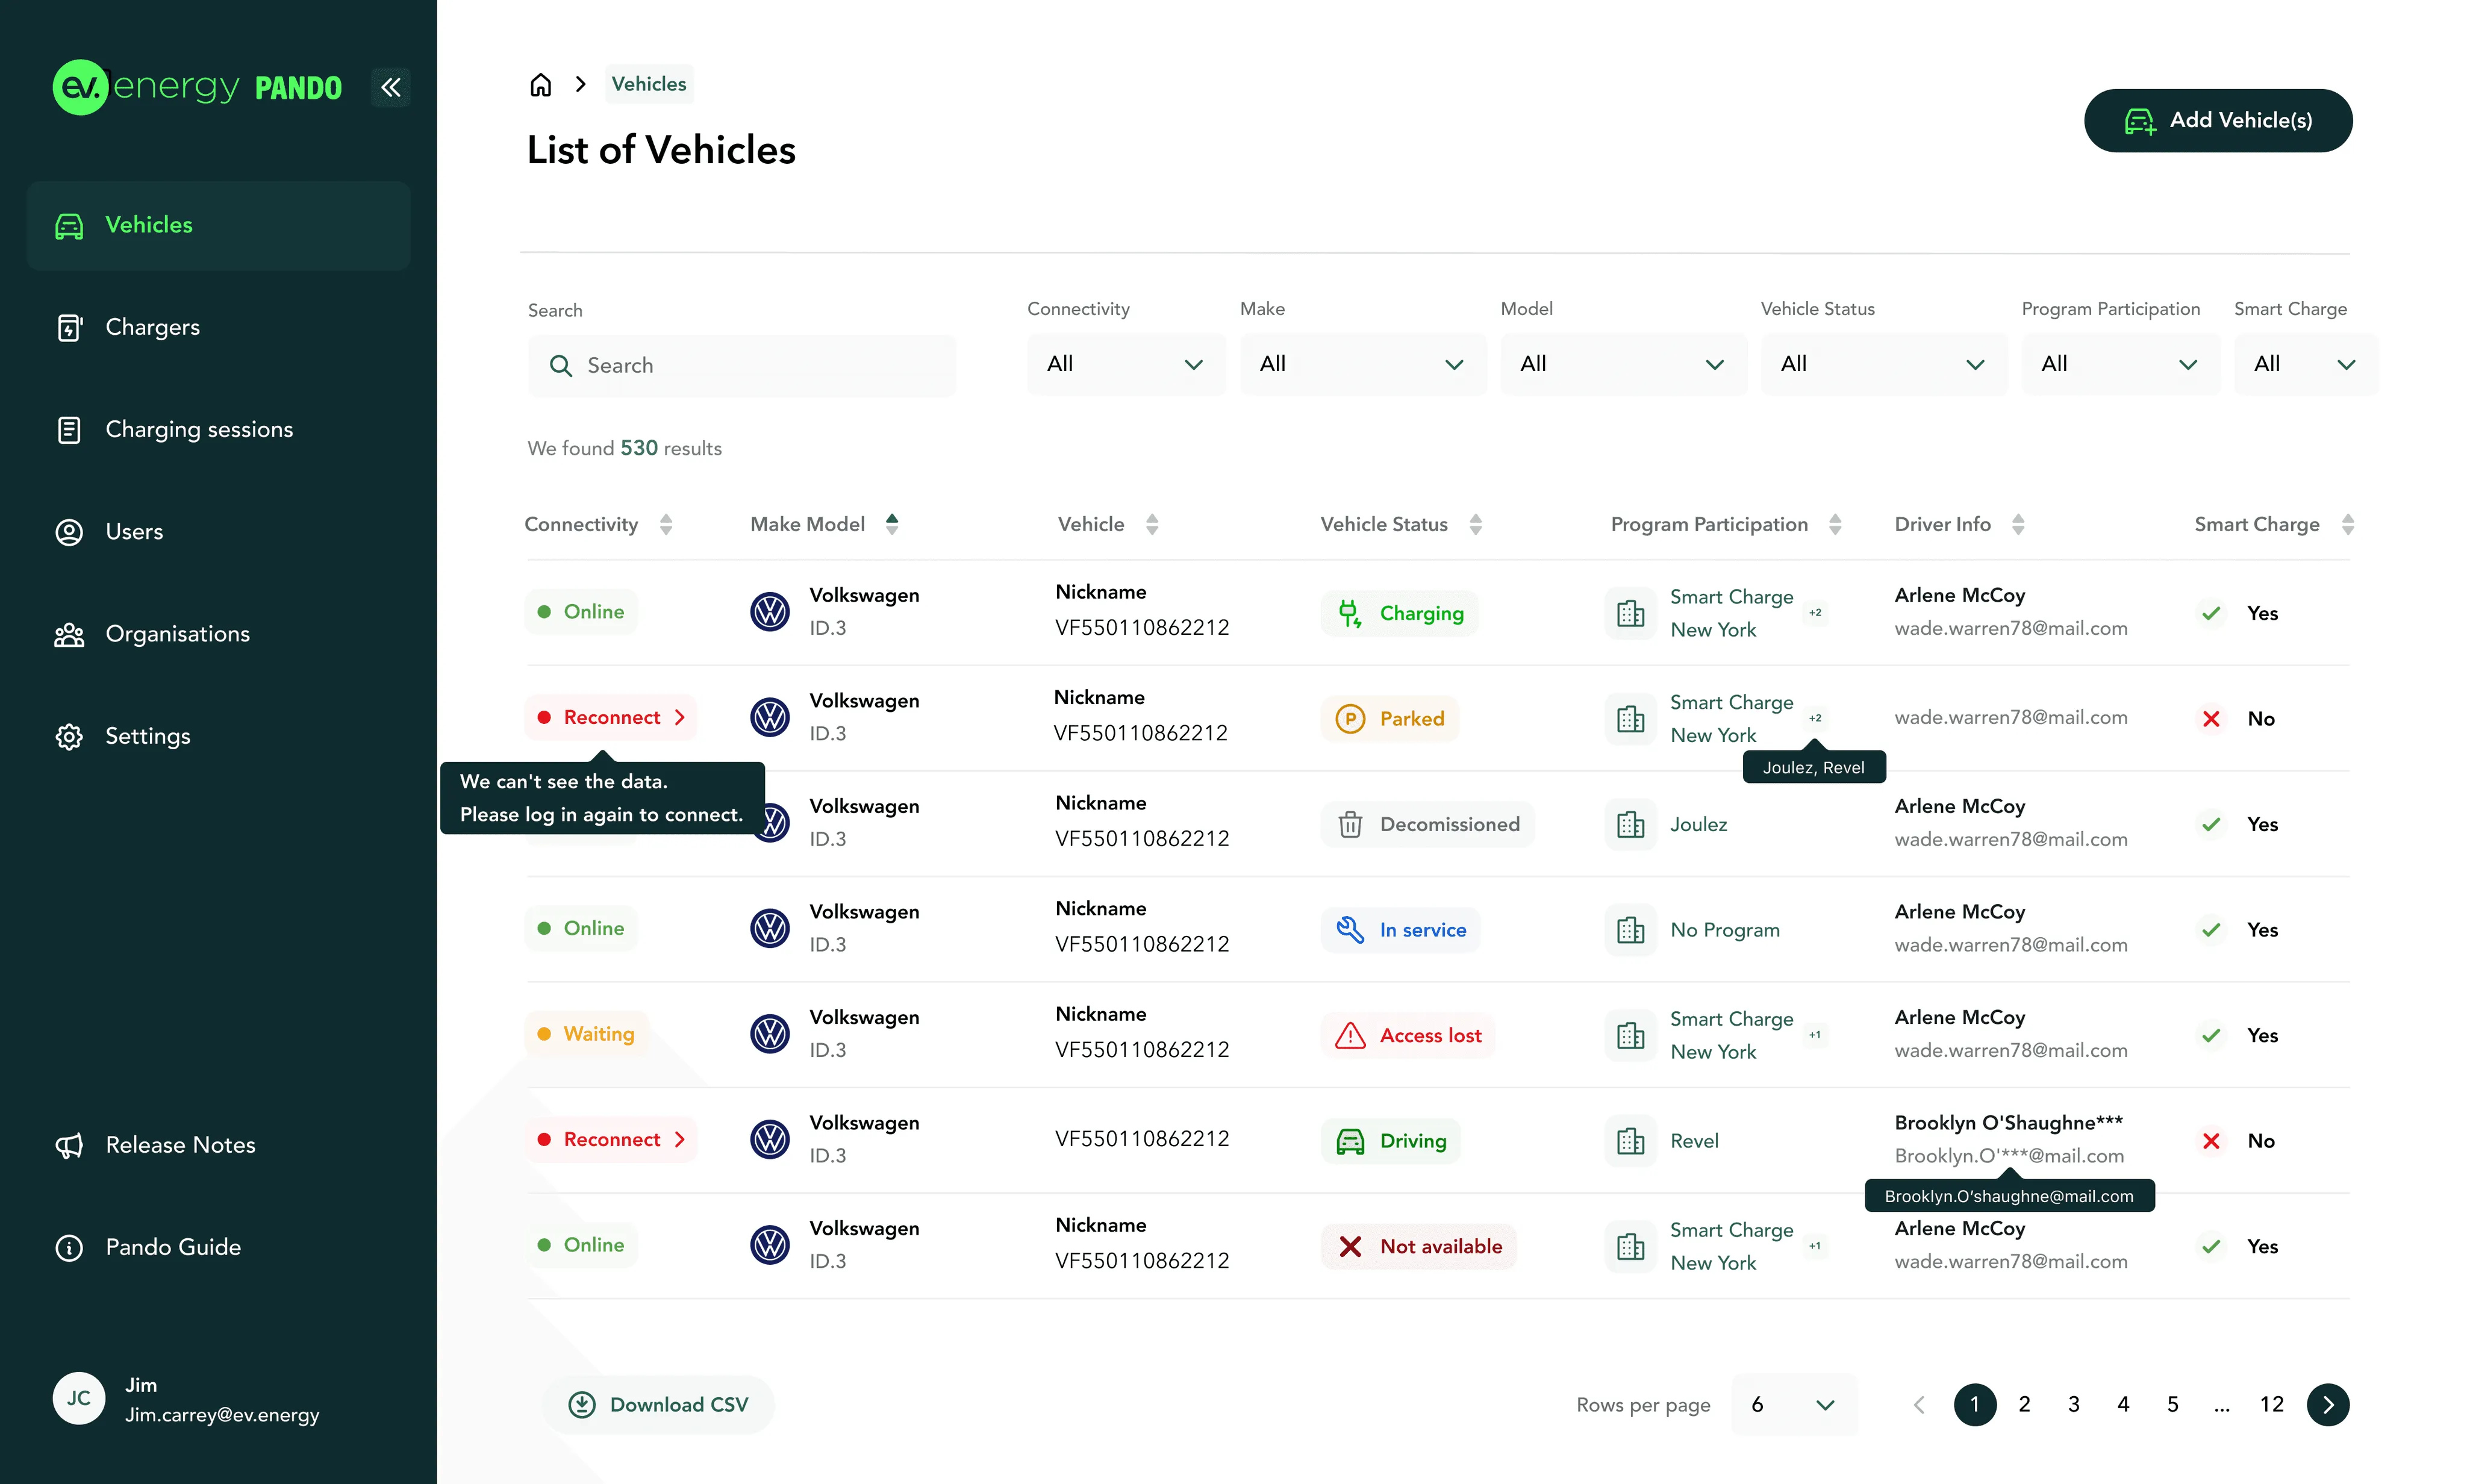Click Waiting connectivity badge

[586, 1034]
